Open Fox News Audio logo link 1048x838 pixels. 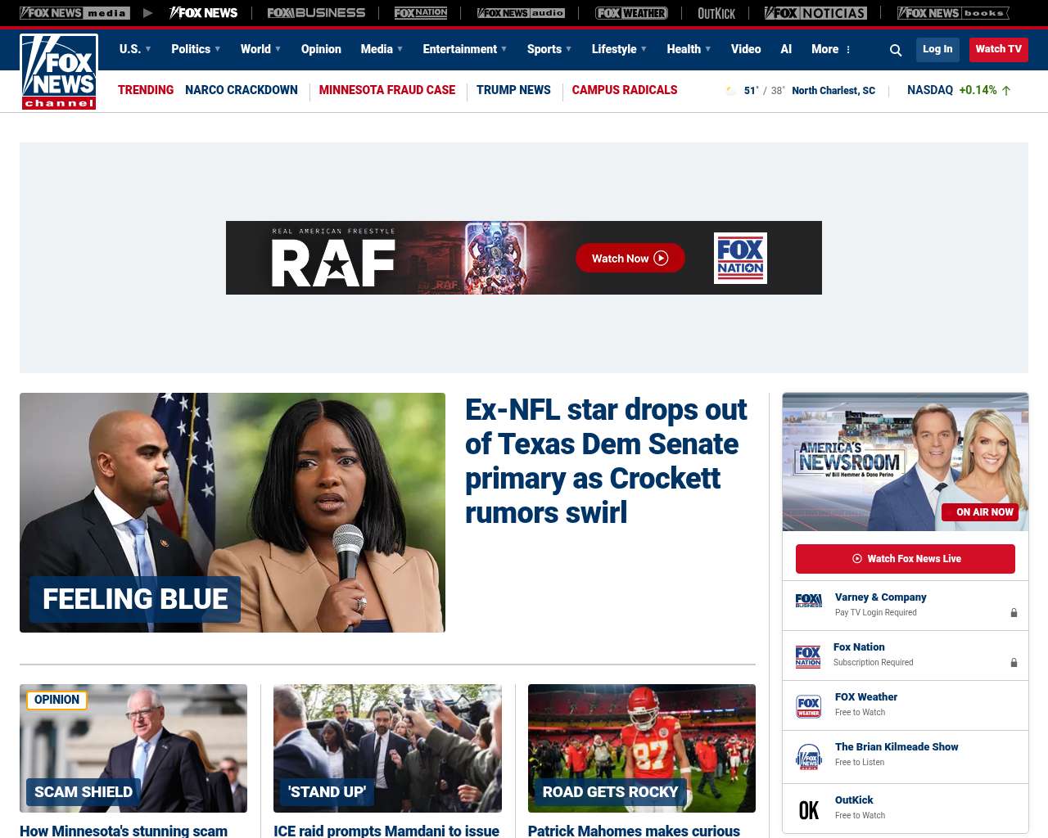[x=521, y=13]
